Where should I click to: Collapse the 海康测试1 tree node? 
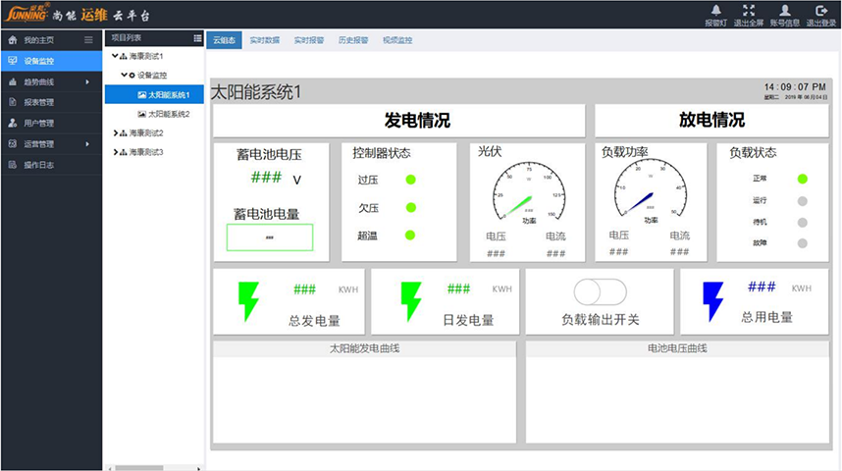115,56
